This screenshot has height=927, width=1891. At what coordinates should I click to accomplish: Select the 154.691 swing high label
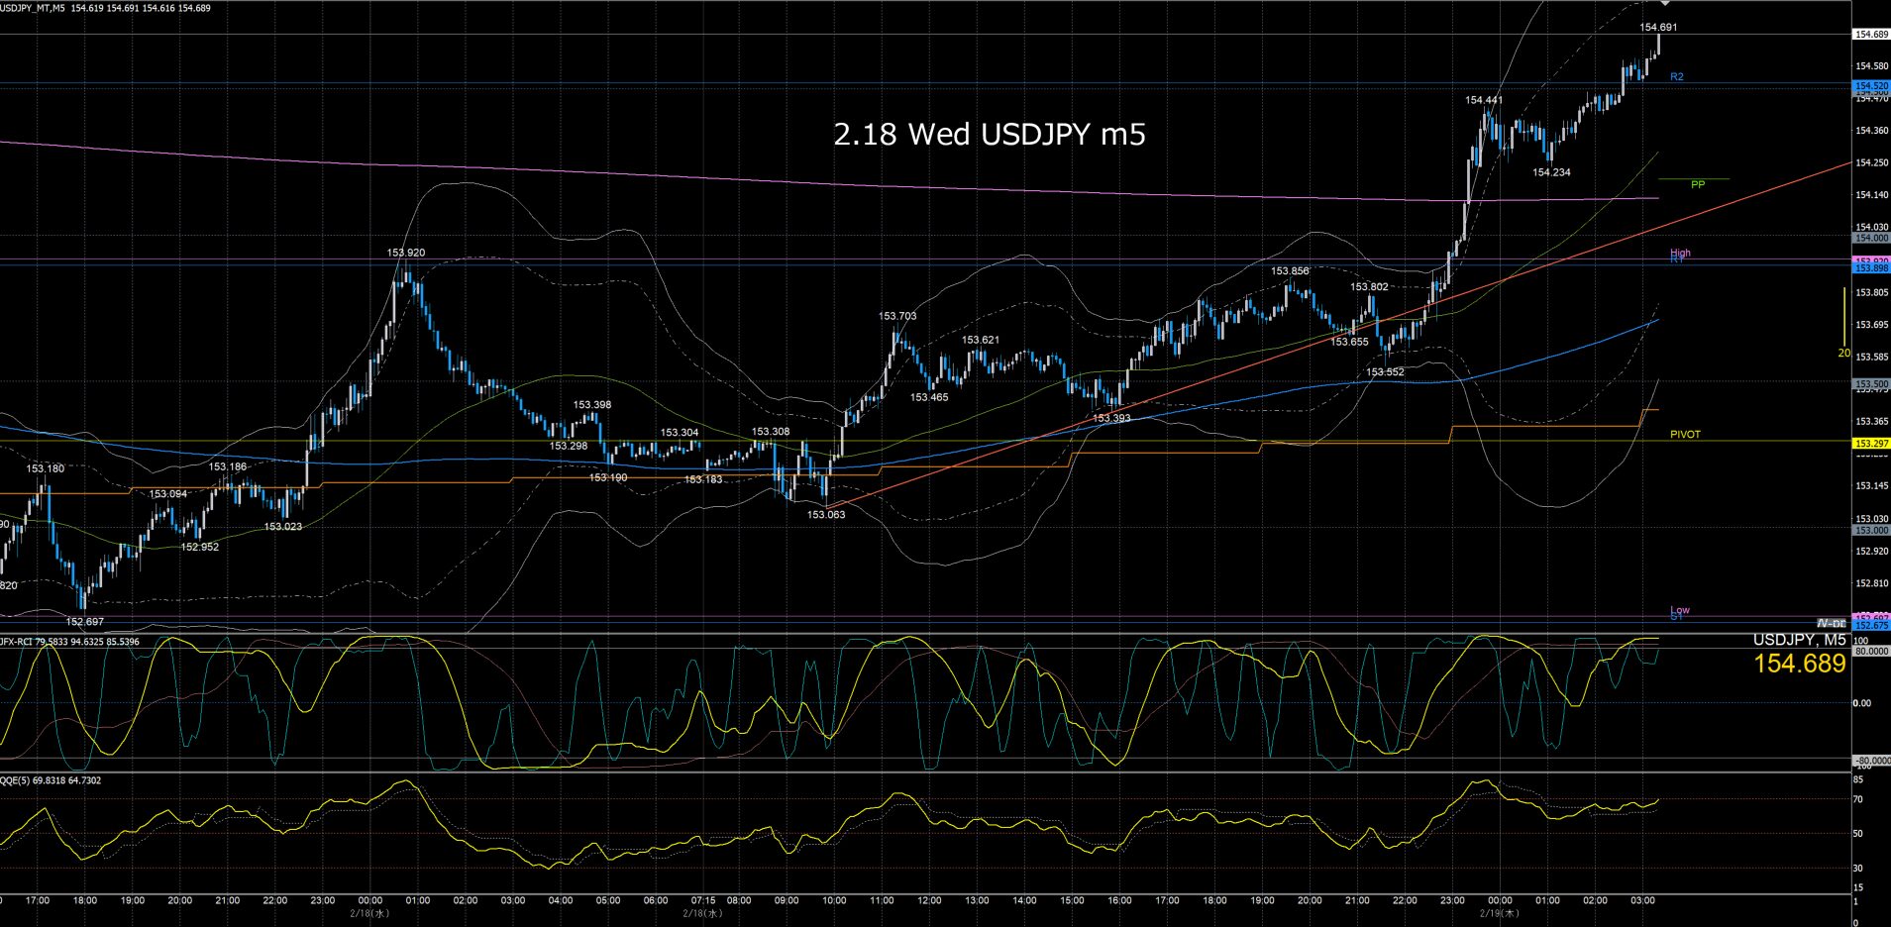coord(1658,28)
